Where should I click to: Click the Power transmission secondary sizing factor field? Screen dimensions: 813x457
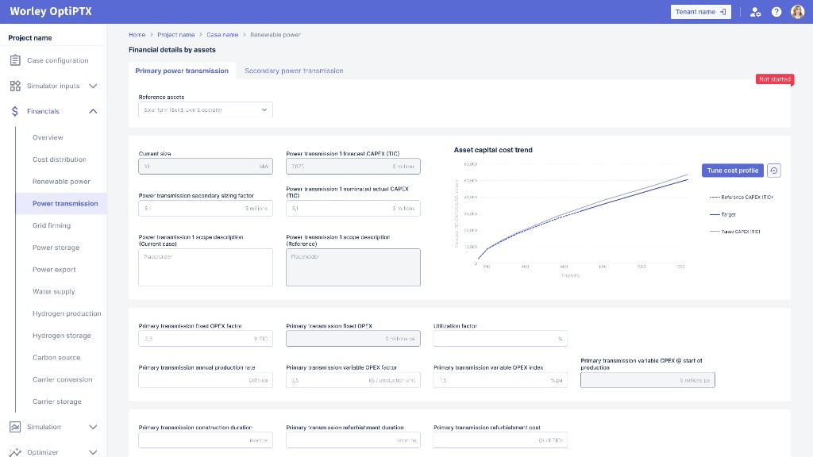(206, 209)
